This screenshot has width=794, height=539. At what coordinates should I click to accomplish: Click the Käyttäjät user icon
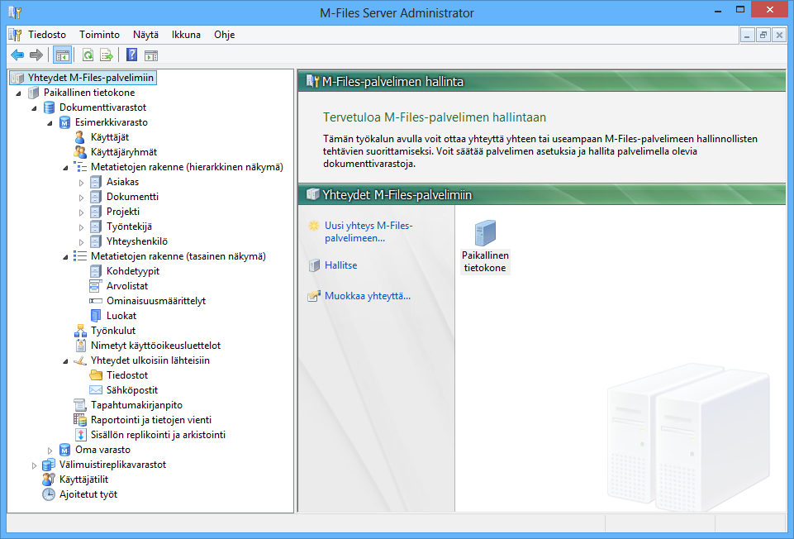click(x=80, y=137)
